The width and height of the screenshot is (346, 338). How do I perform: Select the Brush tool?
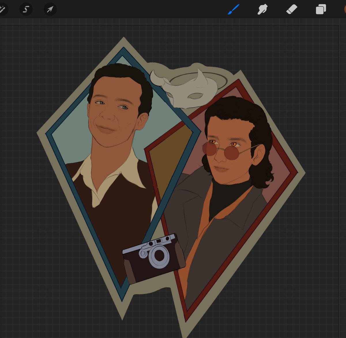click(x=234, y=10)
